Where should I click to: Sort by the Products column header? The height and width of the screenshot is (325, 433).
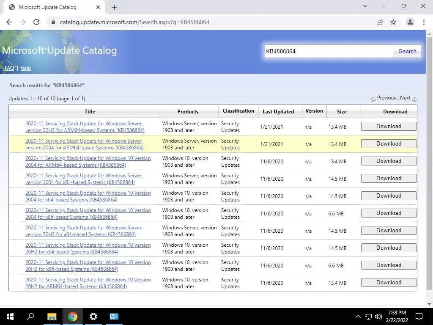[188, 111]
